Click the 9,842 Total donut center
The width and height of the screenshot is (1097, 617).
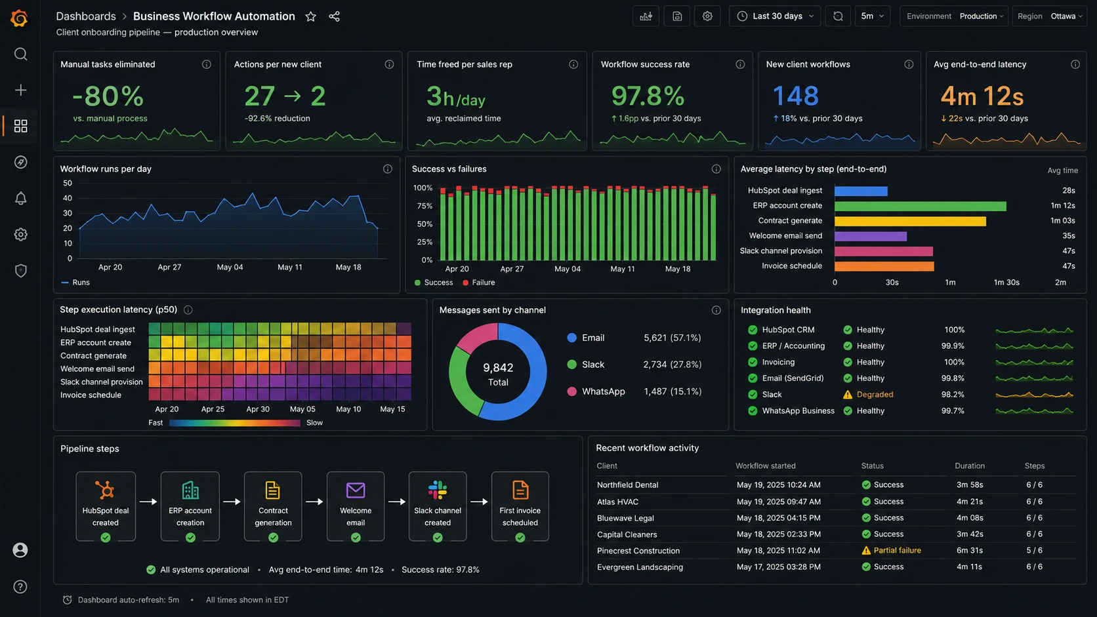498,374
